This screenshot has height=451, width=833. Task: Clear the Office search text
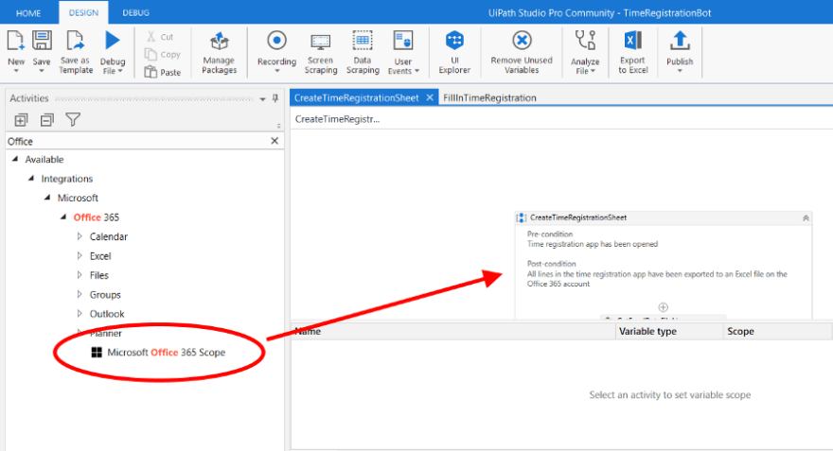(x=275, y=141)
